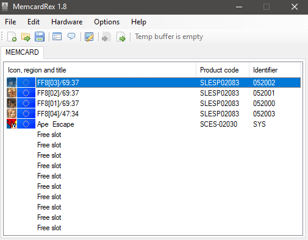
Task: Minimize the MemcardRex window
Action: 239,7
